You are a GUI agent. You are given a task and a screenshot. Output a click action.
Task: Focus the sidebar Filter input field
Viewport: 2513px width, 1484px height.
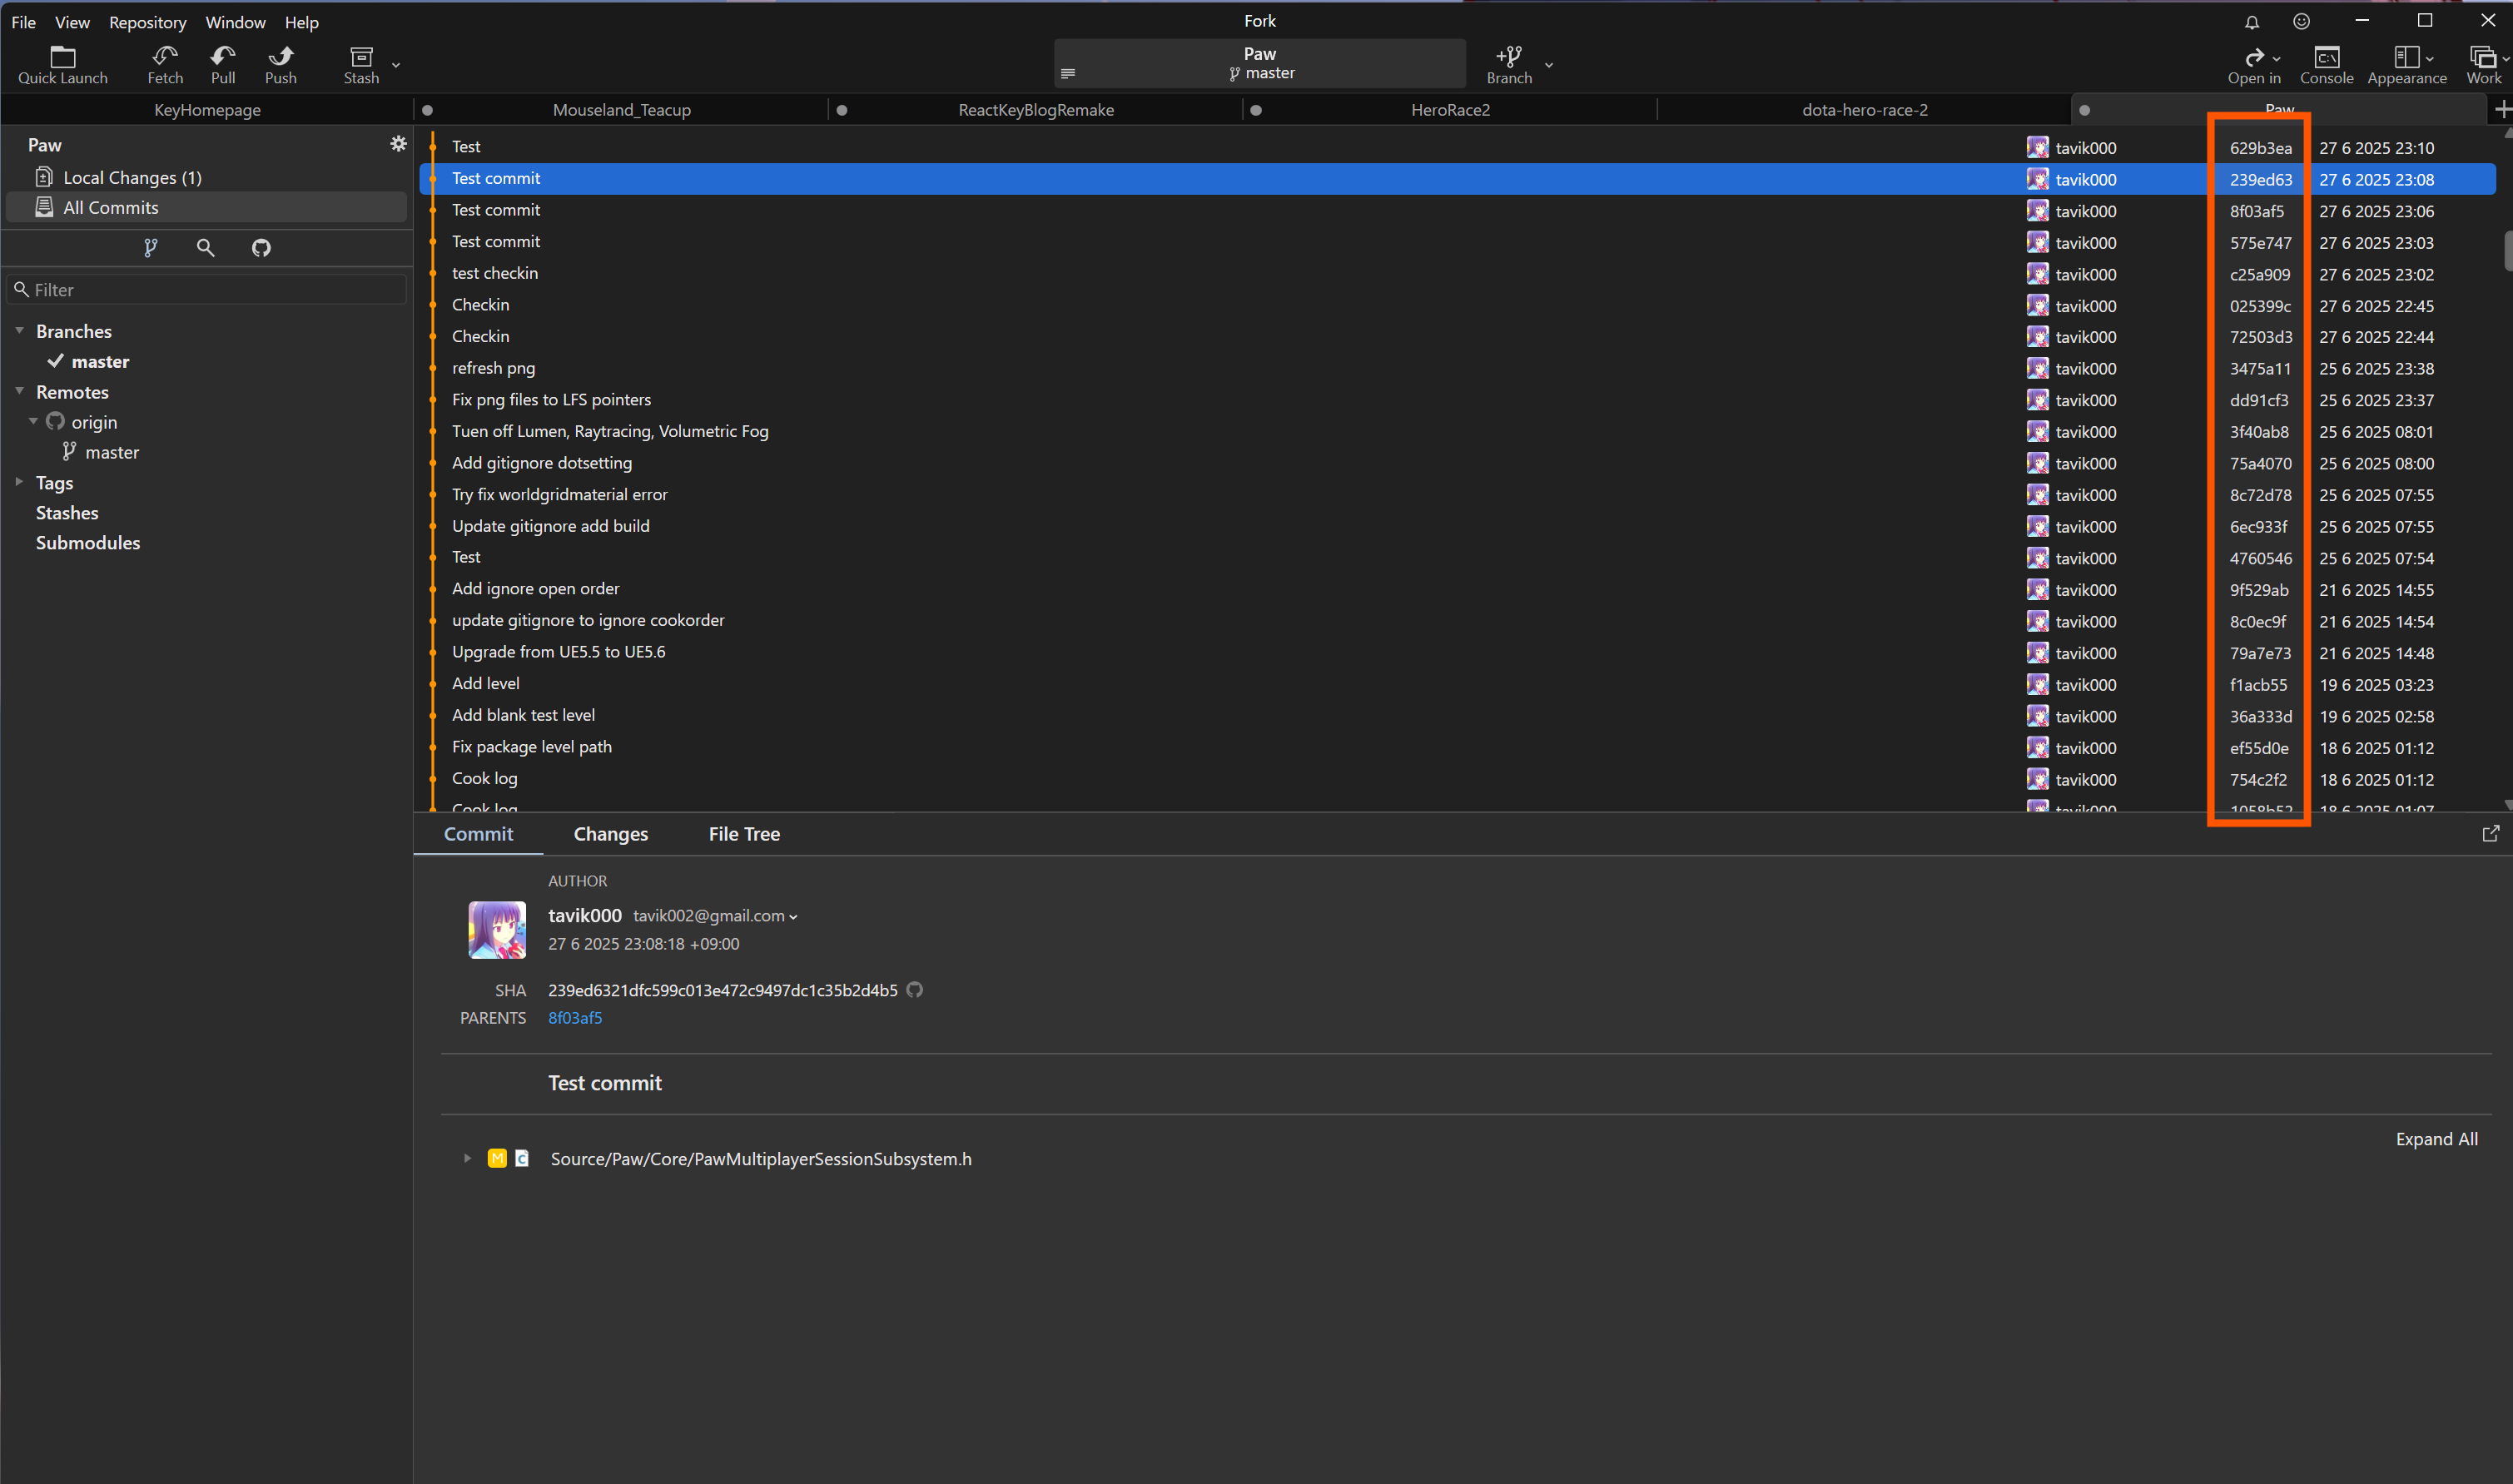click(x=207, y=289)
